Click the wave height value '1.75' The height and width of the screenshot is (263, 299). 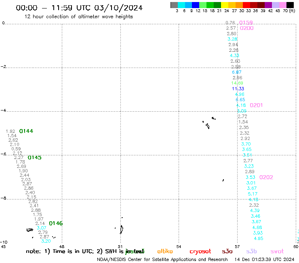(37, 215)
